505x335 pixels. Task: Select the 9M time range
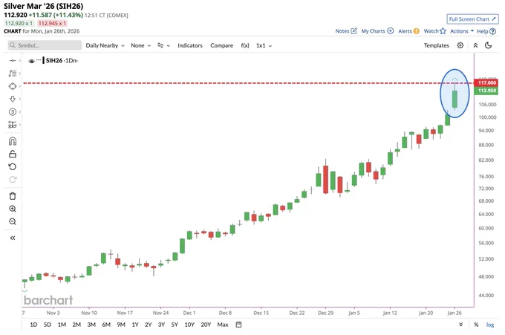(121, 325)
